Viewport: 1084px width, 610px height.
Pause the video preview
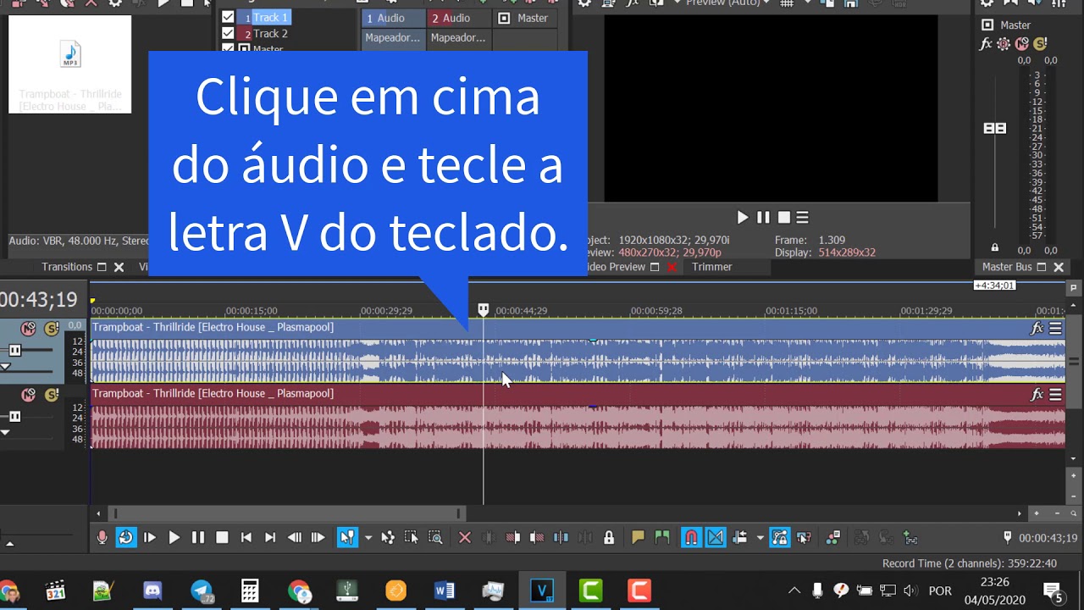tap(763, 218)
